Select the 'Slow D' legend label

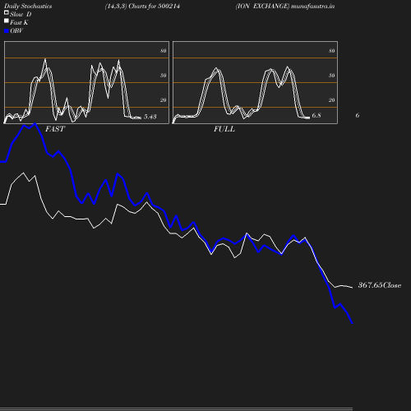(21, 14)
